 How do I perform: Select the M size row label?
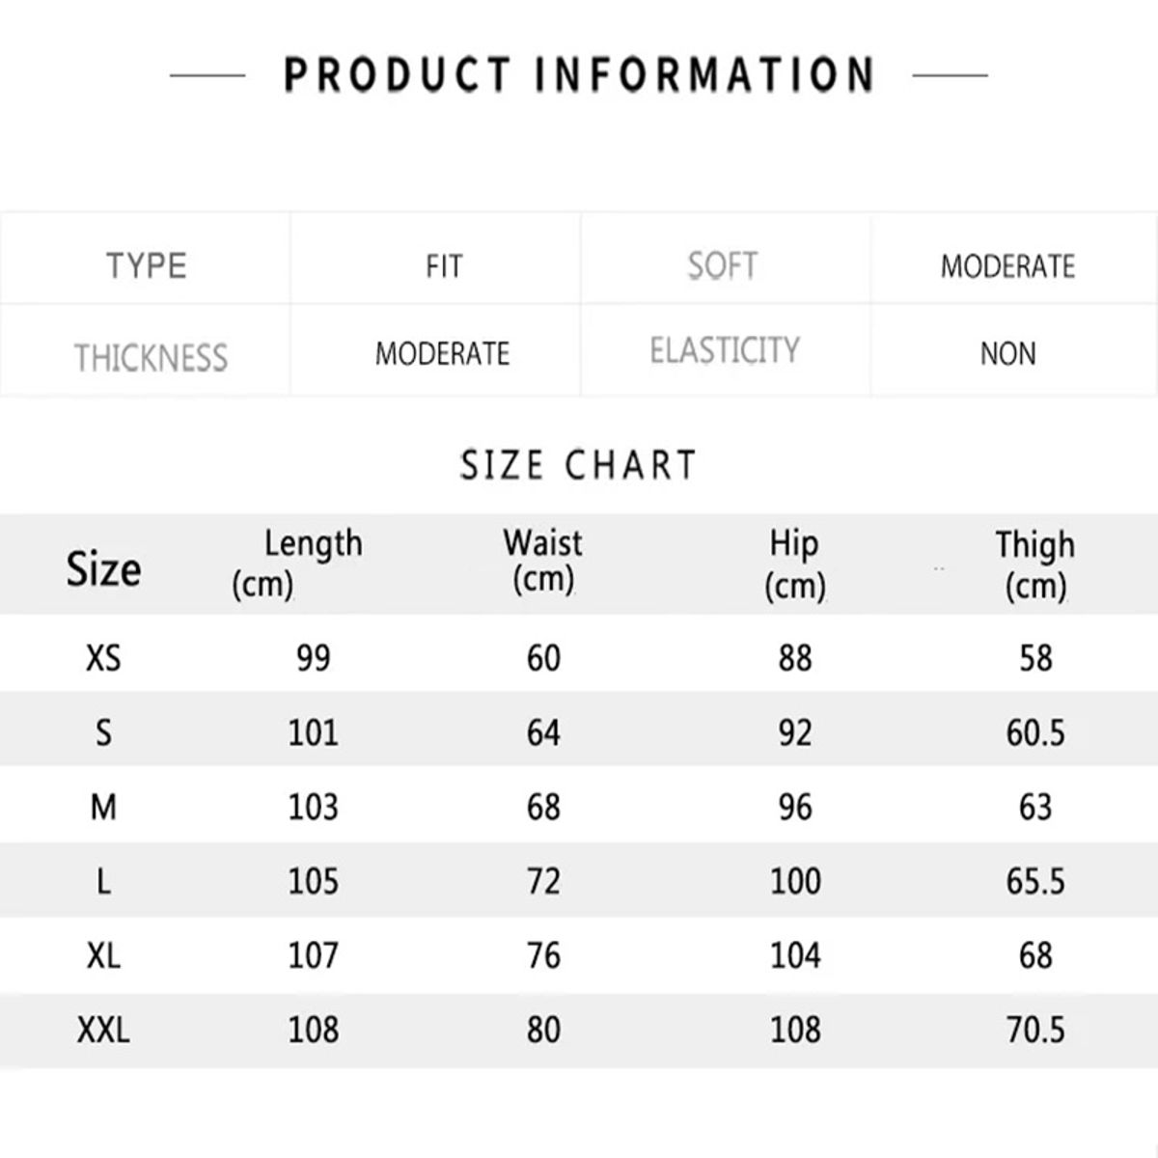click(x=103, y=807)
